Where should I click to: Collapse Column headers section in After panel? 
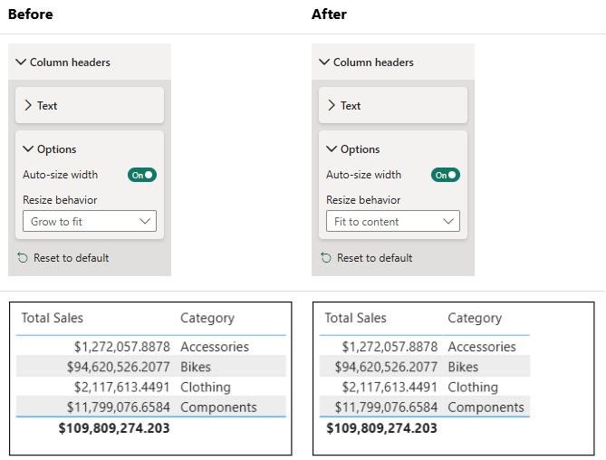click(x=325, y=62)
